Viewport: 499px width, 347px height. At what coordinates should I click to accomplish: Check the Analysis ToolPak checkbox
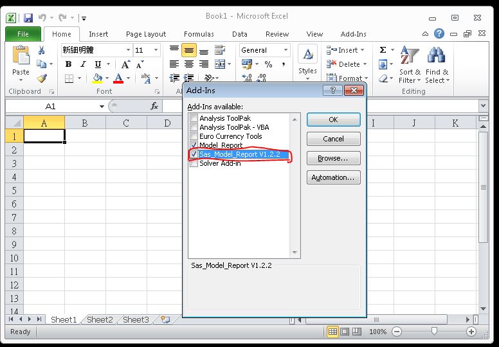point(194,118)
